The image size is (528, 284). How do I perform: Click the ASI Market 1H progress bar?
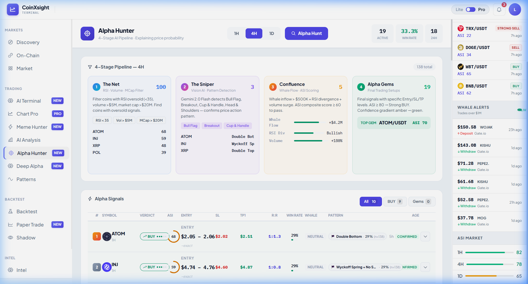point(489,252)
